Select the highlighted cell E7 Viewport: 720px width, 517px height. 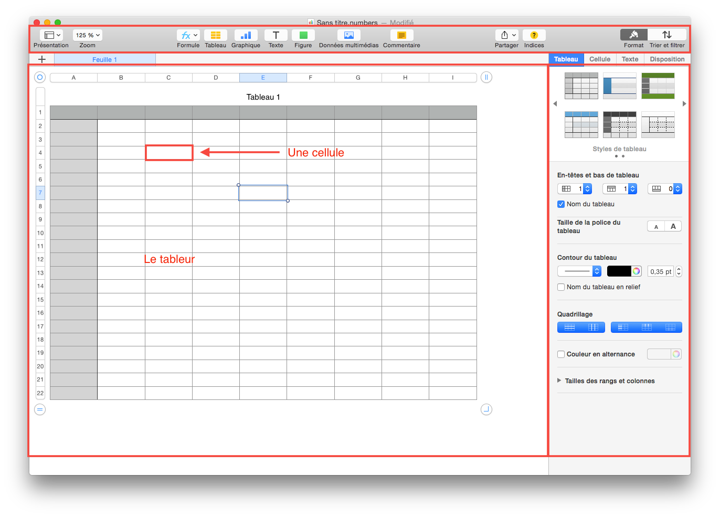point(263,193)
